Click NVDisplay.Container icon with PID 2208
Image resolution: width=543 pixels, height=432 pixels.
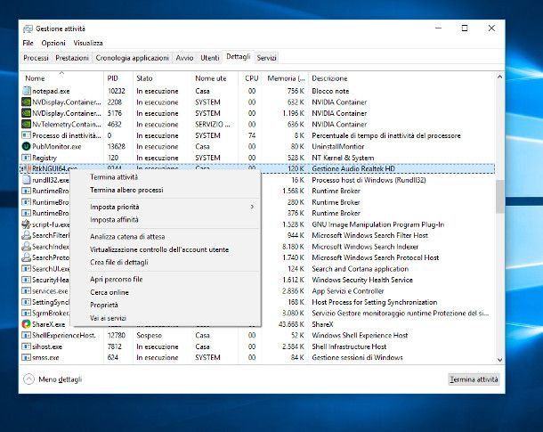click(27, 102)
